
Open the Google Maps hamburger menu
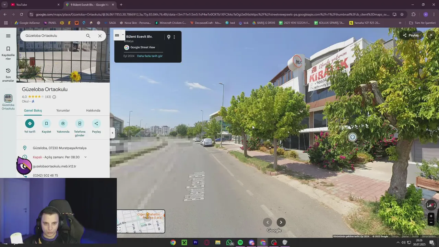(8, 36)
